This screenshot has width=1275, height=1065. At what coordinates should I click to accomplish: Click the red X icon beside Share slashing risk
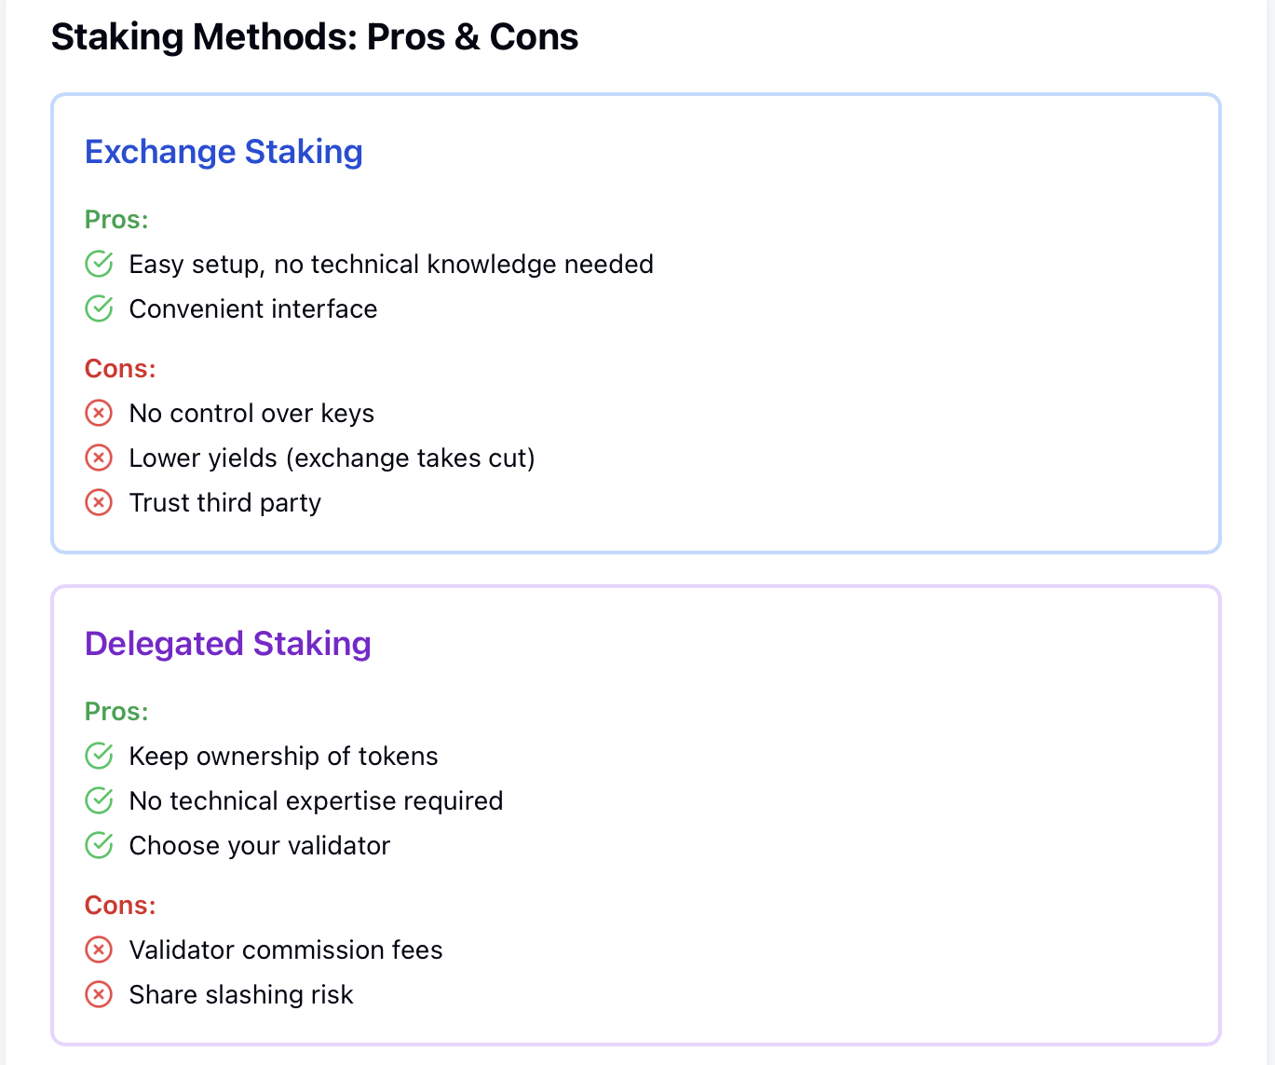99,994
